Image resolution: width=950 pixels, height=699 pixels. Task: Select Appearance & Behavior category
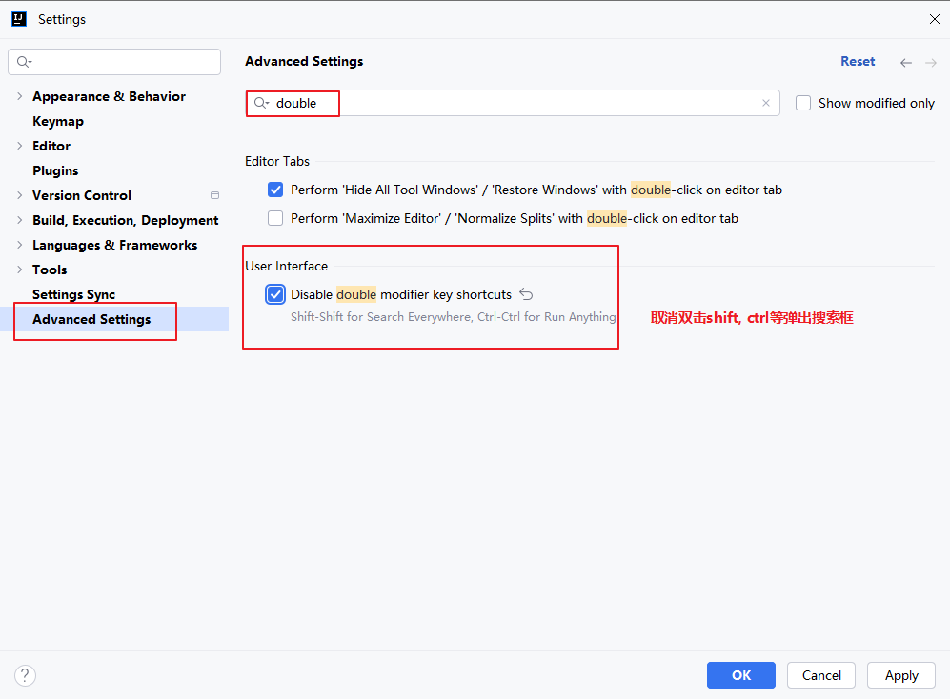(109, 96)
